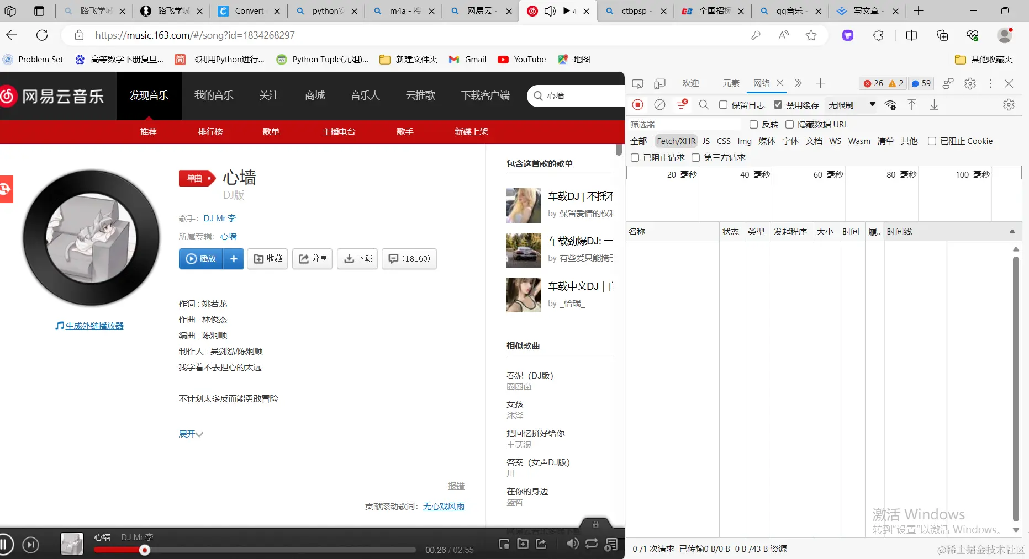Toggle browser split screen icon
This screenshot has width=1029, height=559.
pos(911,35)
